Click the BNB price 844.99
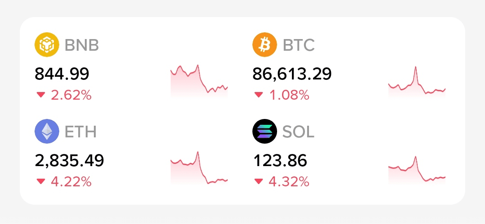485x224 pixels. point(62,74)
